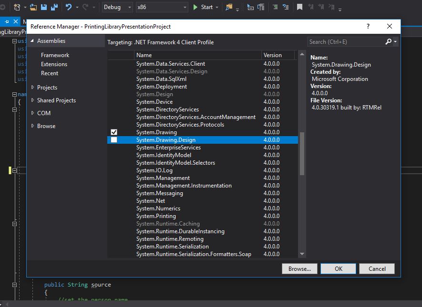
Task: Select System.Printing row
Action: point(203,216)
